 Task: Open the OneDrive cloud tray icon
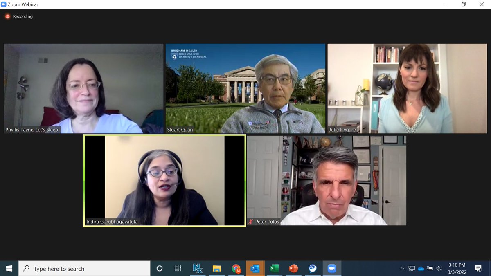(x=421, y=269)
